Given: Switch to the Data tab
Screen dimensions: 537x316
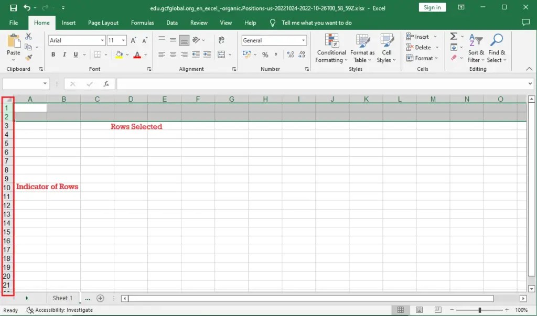Looking at the screenshot, I should (172, 23).
